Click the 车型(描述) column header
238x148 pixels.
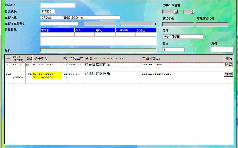pyautogui.click(x=183, y=58)
